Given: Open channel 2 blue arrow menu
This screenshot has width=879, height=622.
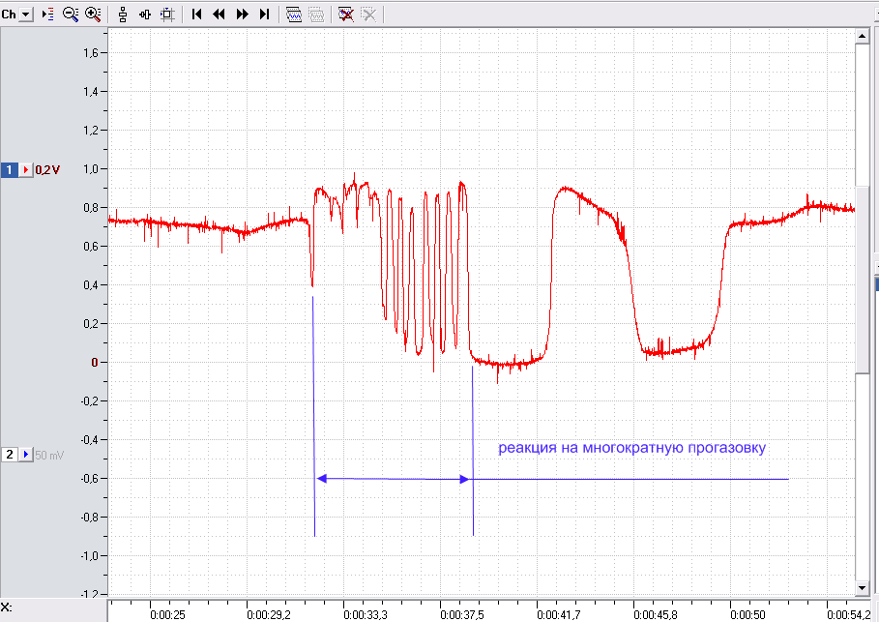Looking at the screenshot, I should [26, 455].
